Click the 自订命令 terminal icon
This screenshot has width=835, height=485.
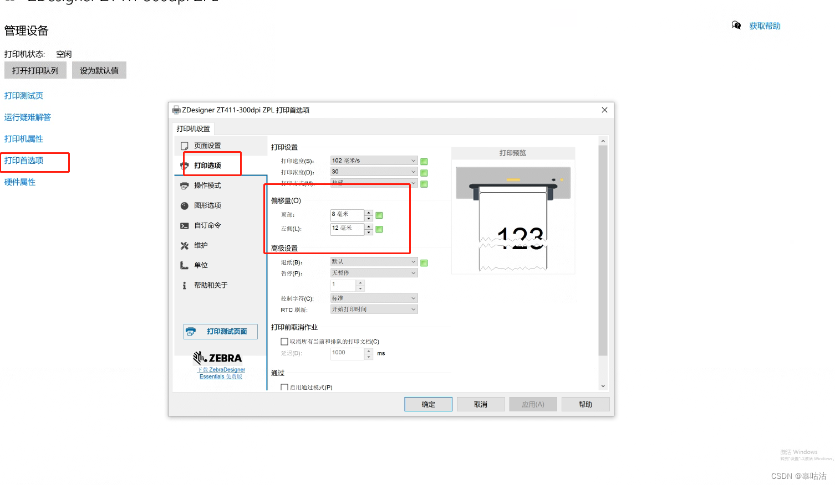[x=185, y=226]
